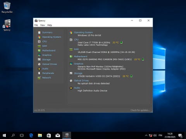Open Microsoft Edge from the taskbar
186x139 pixels.
[31, 136]
